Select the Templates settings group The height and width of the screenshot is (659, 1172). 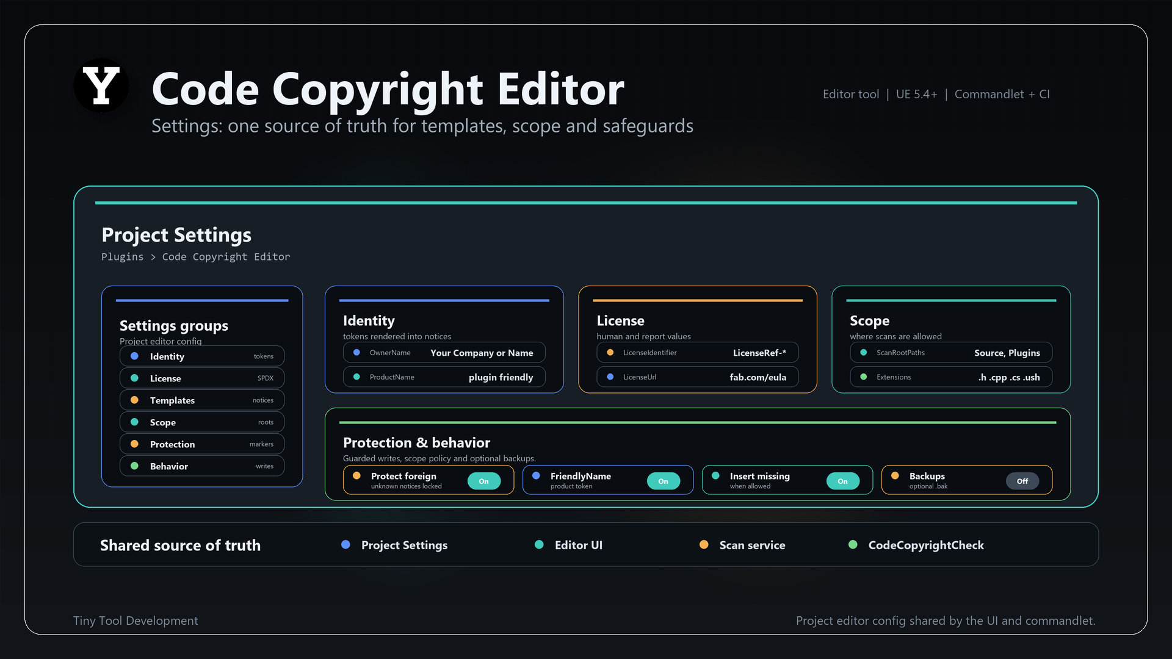(x=202, y=400)
